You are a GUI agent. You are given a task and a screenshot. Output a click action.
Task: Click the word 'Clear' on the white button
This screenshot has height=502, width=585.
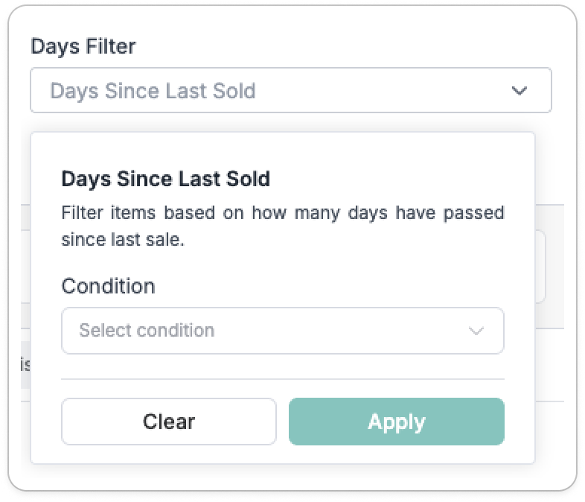[169, 422]
